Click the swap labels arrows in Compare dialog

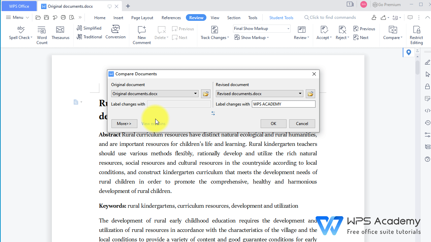point(213,113)
